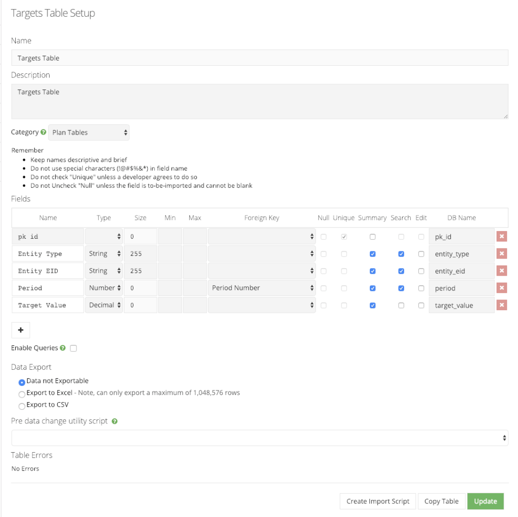Image resolution: width=518 pixels, height=517 pixels.
Task: Check Search for Target Value row
Action: coord(401,306)
